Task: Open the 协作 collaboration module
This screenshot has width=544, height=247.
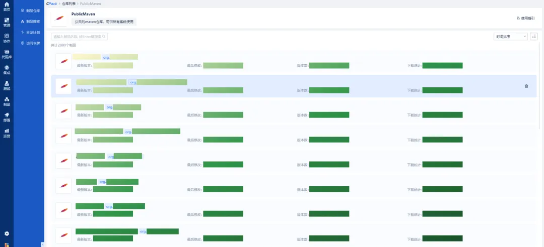Action: [x=7, y=38]
